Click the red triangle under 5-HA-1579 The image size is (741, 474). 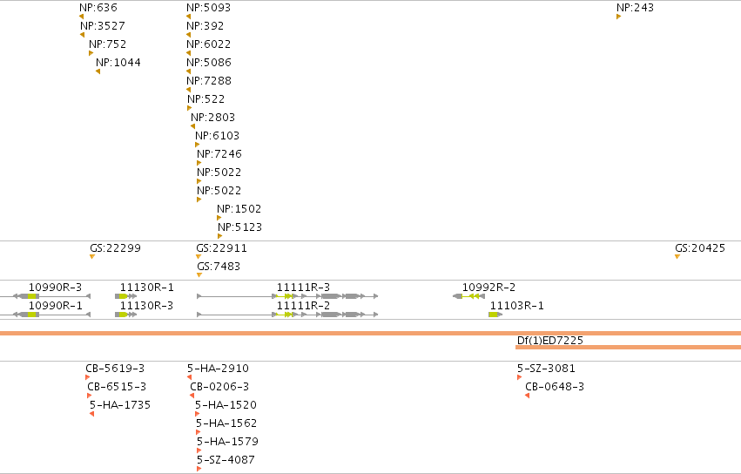point(199,450)
